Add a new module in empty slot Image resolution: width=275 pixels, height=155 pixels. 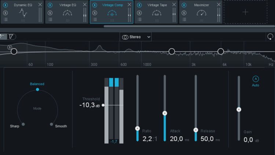point(245,12)
